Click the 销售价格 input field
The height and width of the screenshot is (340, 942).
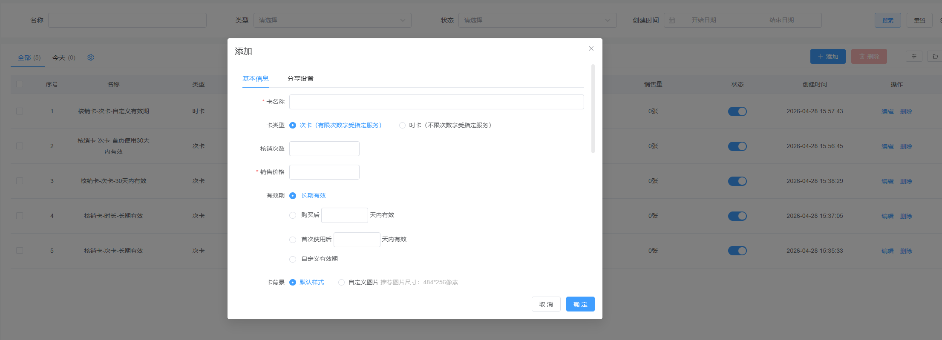[324, 172]
